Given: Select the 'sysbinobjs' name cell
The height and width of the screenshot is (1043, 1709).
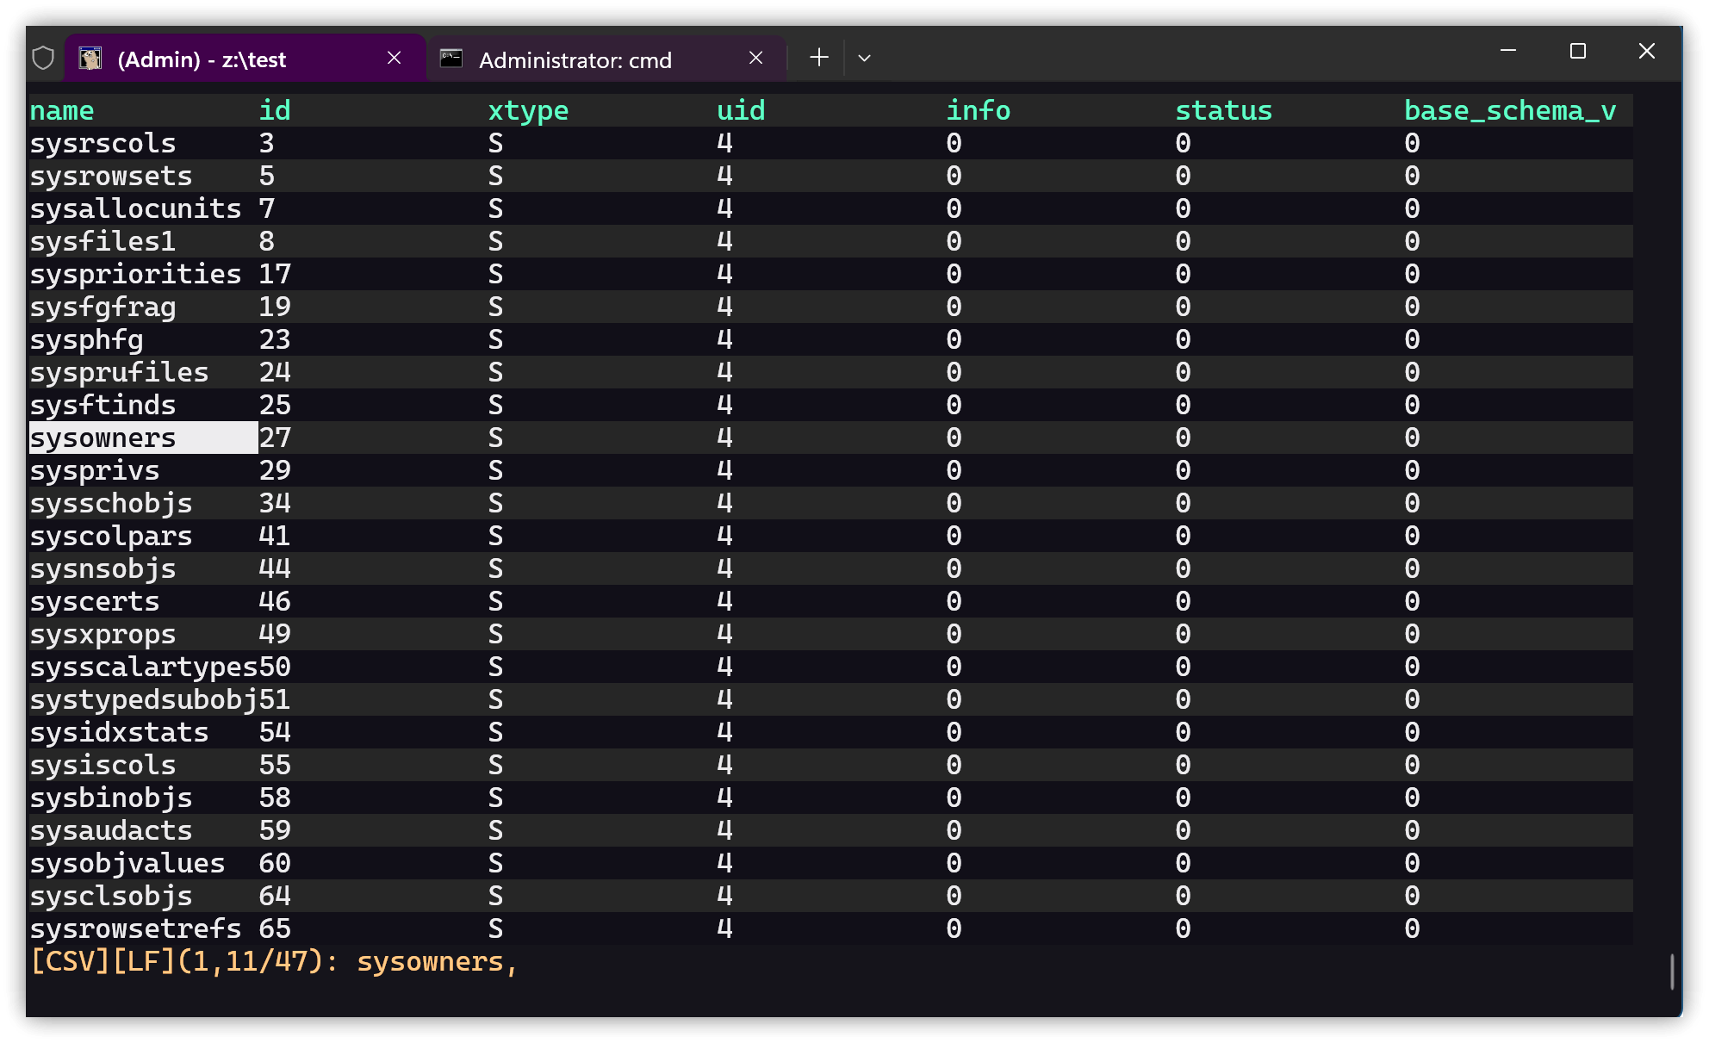Looking at the screenshot, I should pyautogui.click(x=111, y=798).
